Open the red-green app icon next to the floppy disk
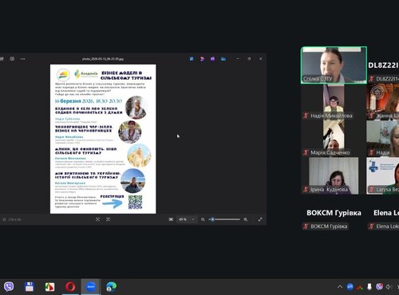Screen dimensions: 399x295 [49, 287]
